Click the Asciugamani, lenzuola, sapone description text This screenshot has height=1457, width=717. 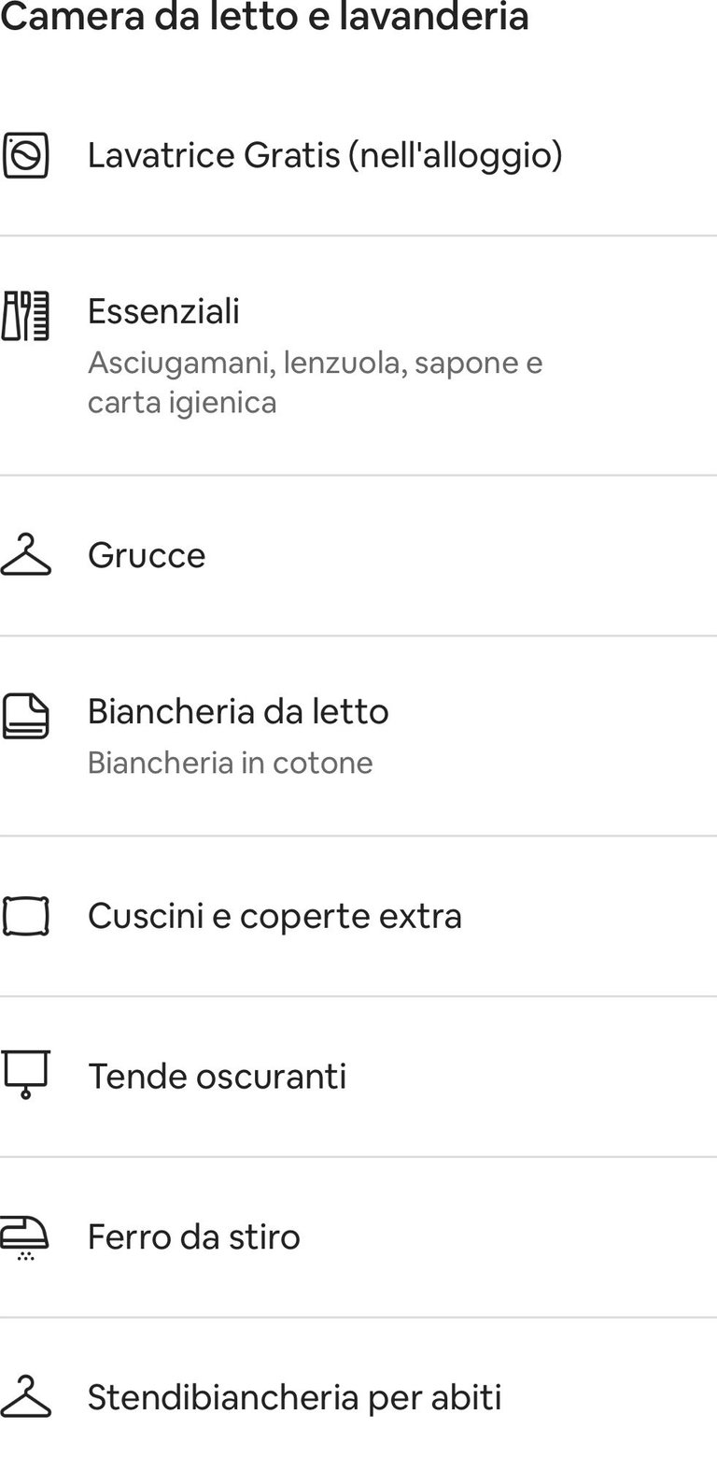tap(315, 363)
